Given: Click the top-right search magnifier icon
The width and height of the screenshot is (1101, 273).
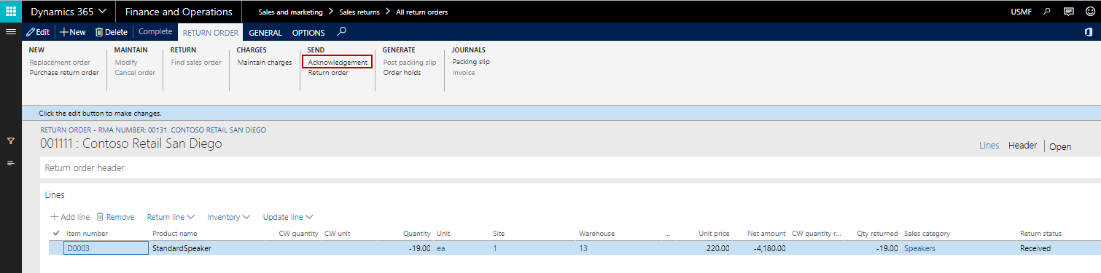Looking at the screenshot, I should 1047,12.
